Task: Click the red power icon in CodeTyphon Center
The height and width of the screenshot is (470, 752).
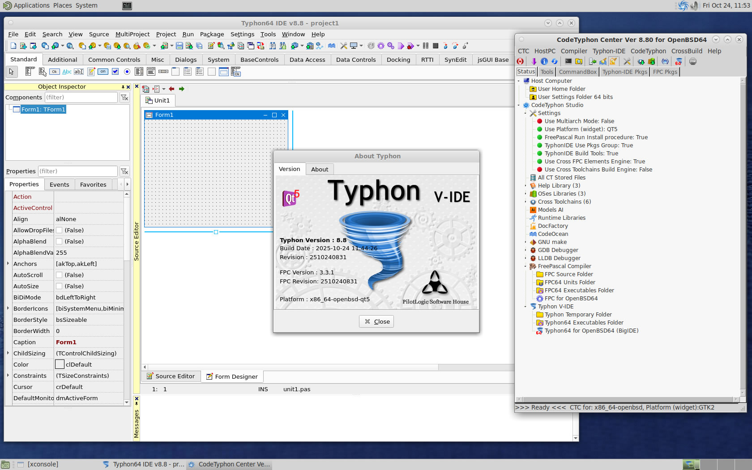Action: tap(520, 61)
